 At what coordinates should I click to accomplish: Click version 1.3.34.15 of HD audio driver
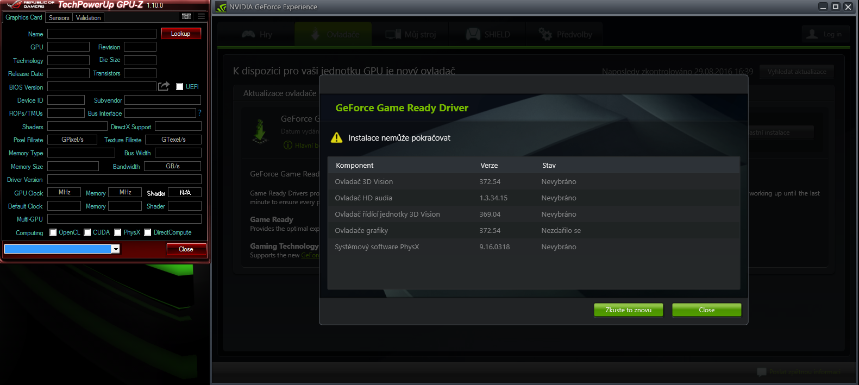click(493, 198)
